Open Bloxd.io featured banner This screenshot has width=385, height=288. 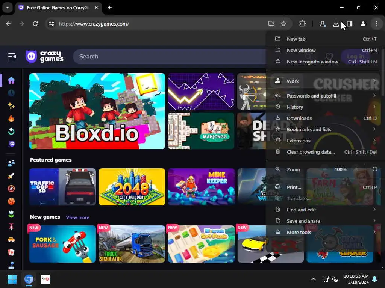(x=97, y=111)
